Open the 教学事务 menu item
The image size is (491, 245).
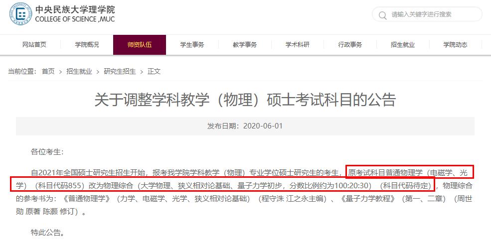[245, 45]
